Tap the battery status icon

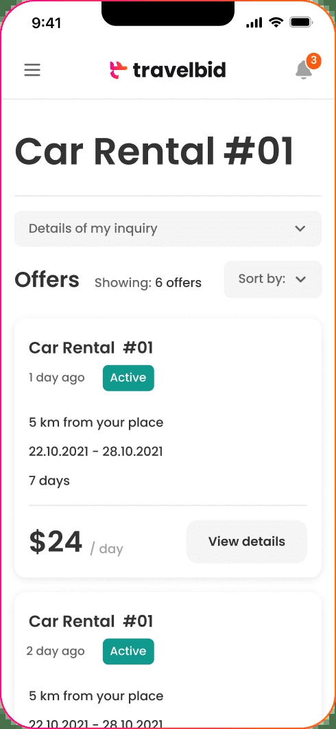click(x=300, y=23)
